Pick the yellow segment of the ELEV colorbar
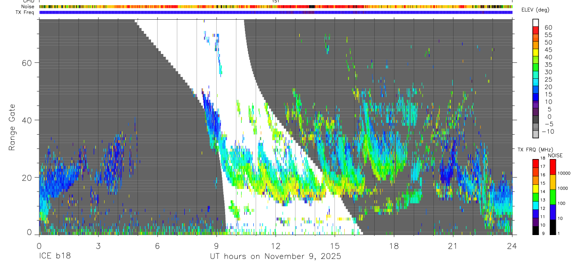The height and width of the screenshot is (266, 576). pos(536,52)
